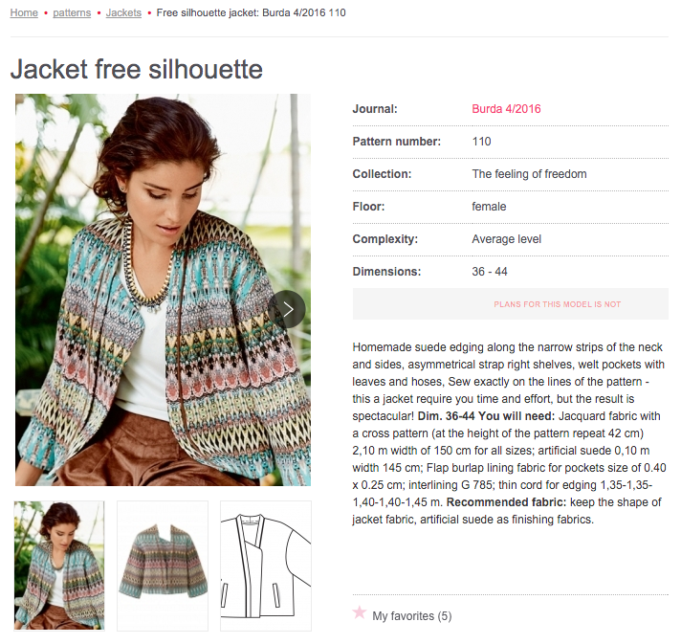
Task: Click the dimensions value 36 - 44
Action: coord(490,272)
